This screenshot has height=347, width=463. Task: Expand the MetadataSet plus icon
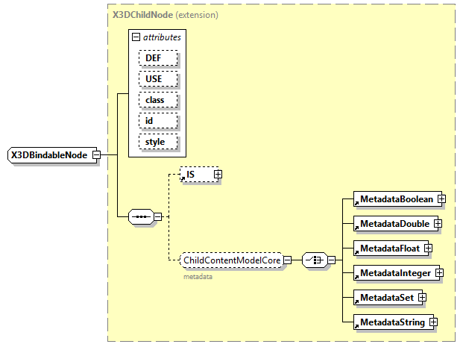[x=422, y=298]
